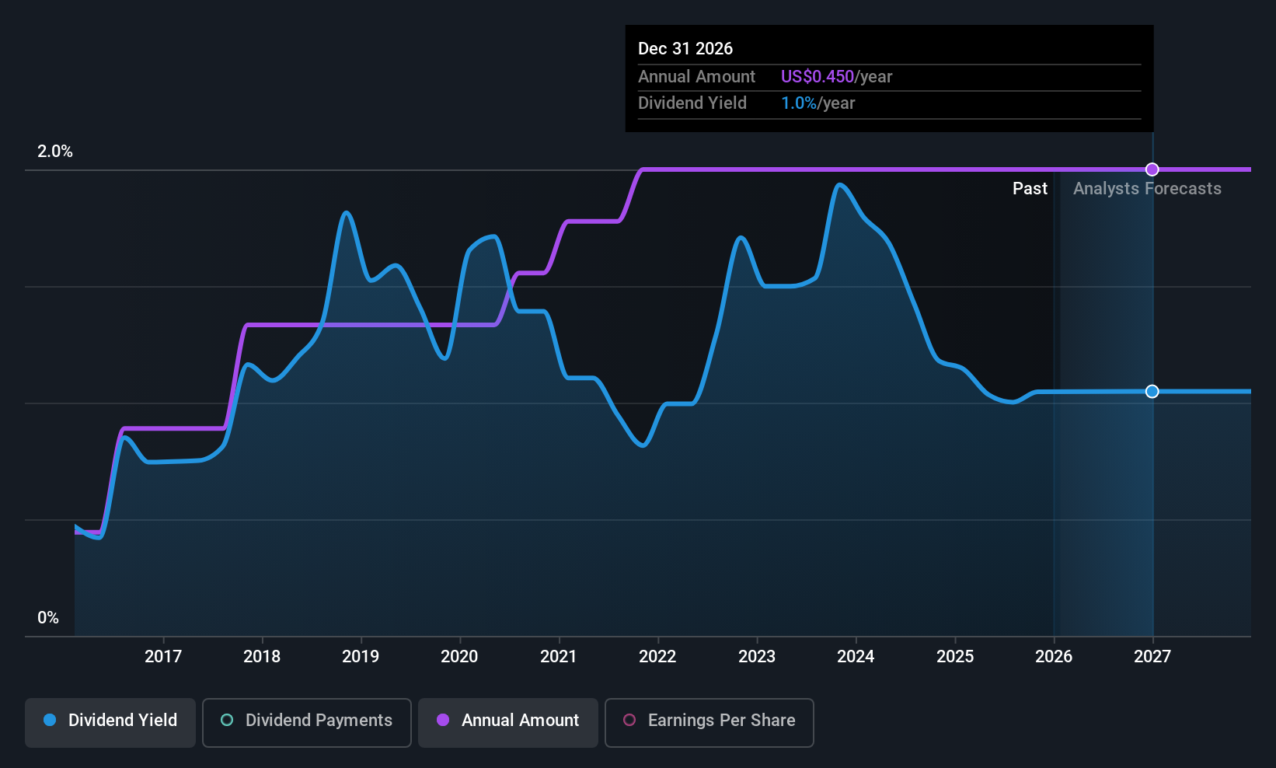This screenshot has height=768, width=1276.
Task: Click the 2020 x-axis label
Action: (x=459, y=657)
